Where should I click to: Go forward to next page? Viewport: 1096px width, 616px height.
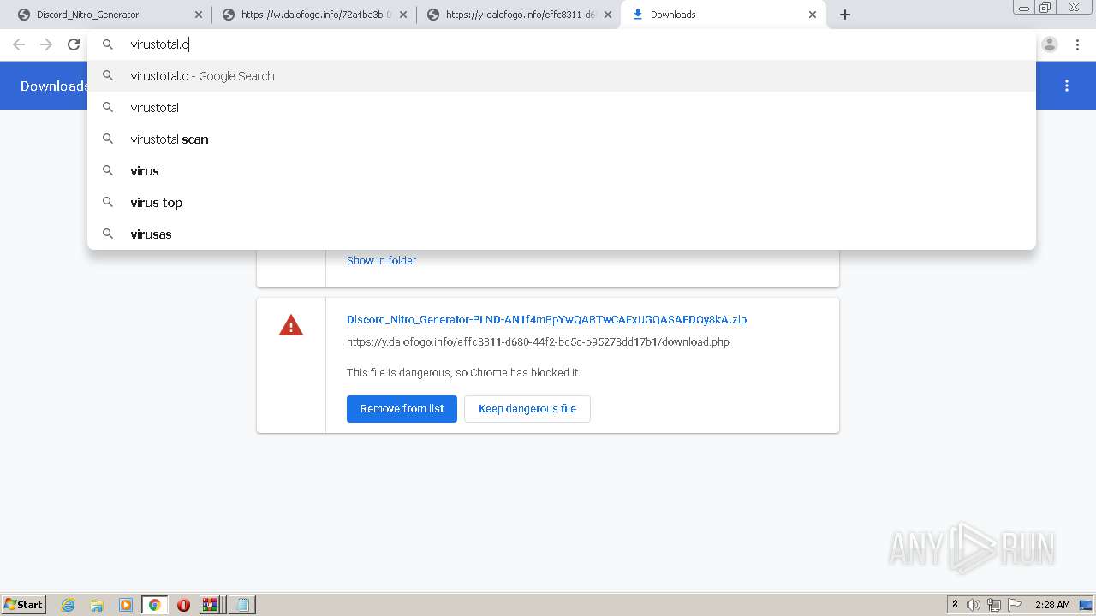click(46, 44)
